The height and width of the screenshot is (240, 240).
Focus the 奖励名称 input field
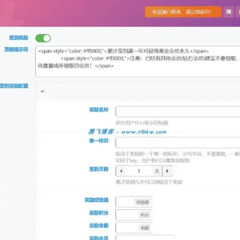tap(178, 111)
